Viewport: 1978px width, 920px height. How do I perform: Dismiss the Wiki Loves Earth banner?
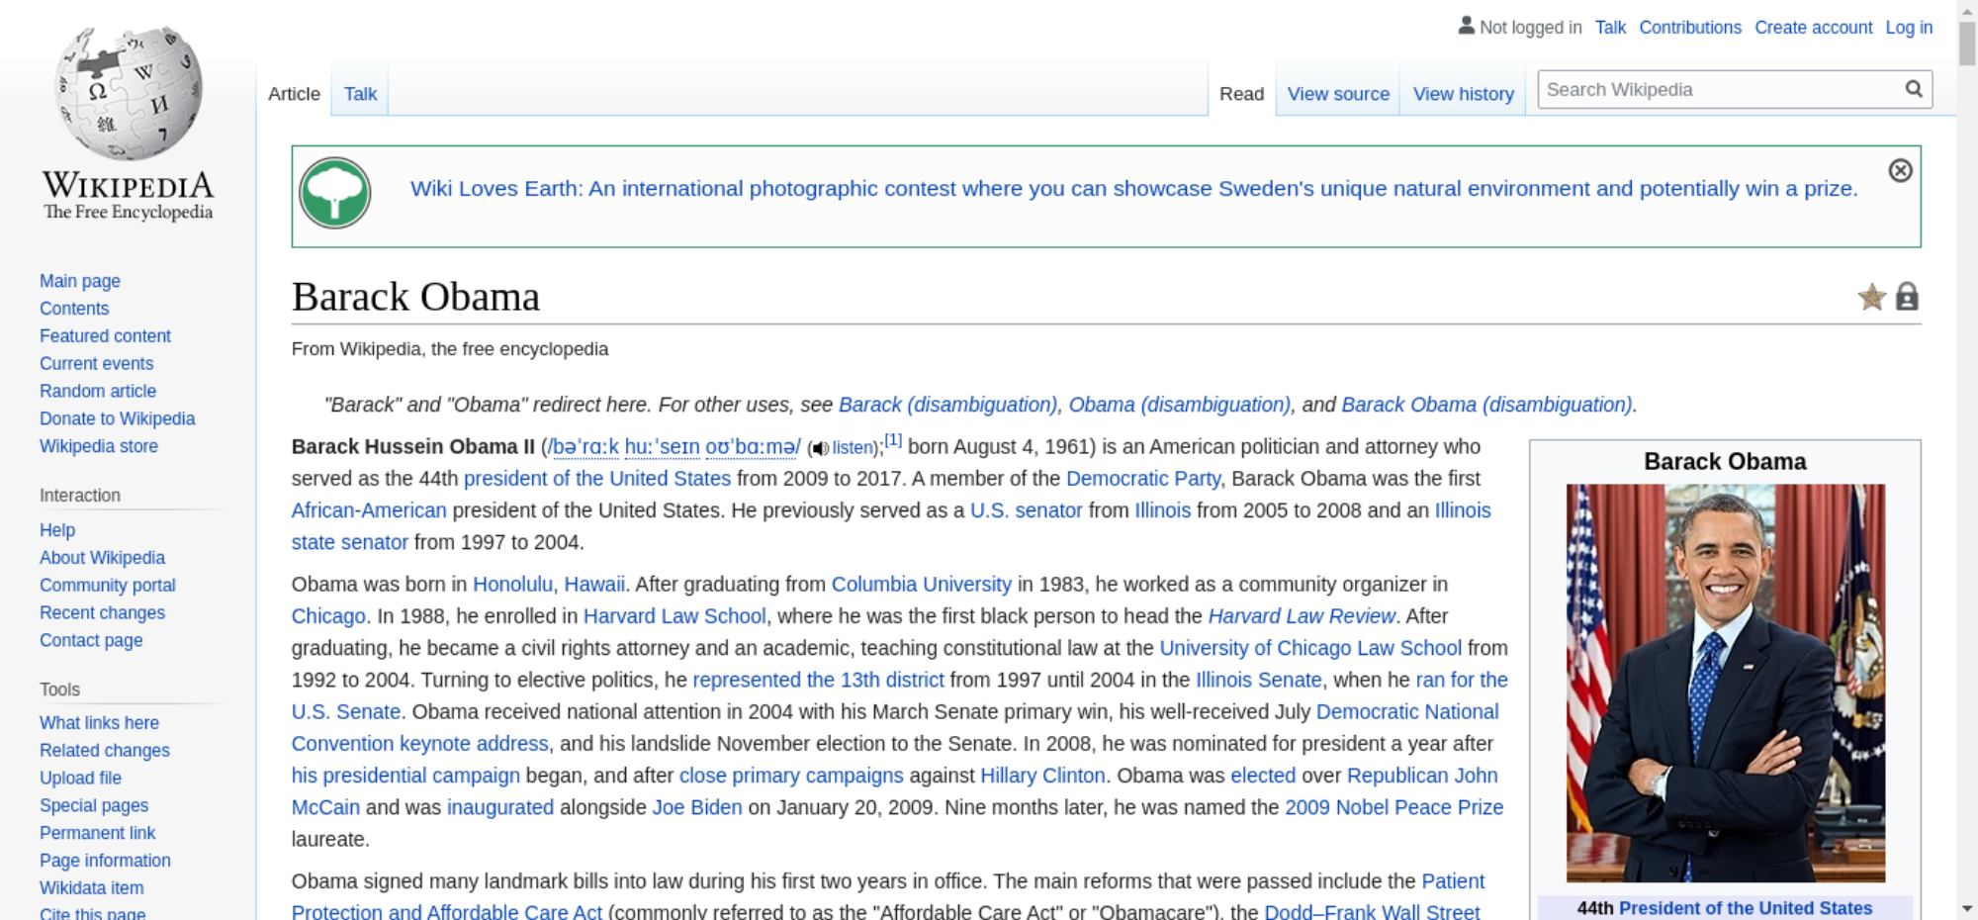(1900, 170)
